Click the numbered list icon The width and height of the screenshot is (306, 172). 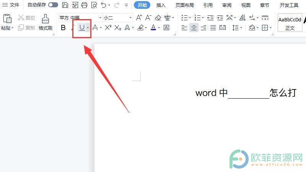[197, 18]
